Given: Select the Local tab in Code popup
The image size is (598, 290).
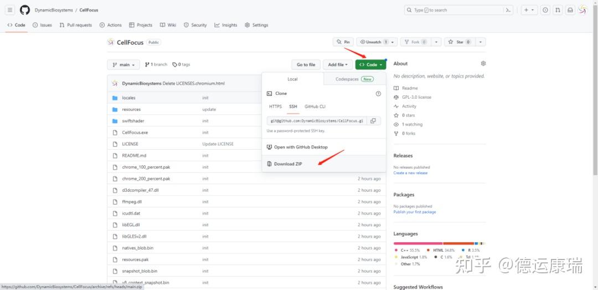Looking at the screenshot, I should [292, 79].
